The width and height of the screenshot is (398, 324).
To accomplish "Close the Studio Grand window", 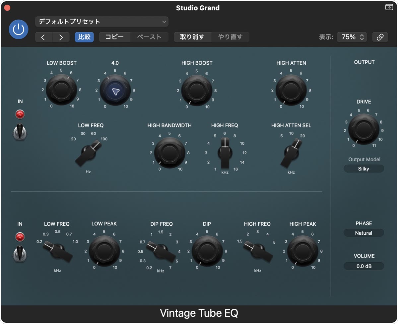I will point(7,8).
